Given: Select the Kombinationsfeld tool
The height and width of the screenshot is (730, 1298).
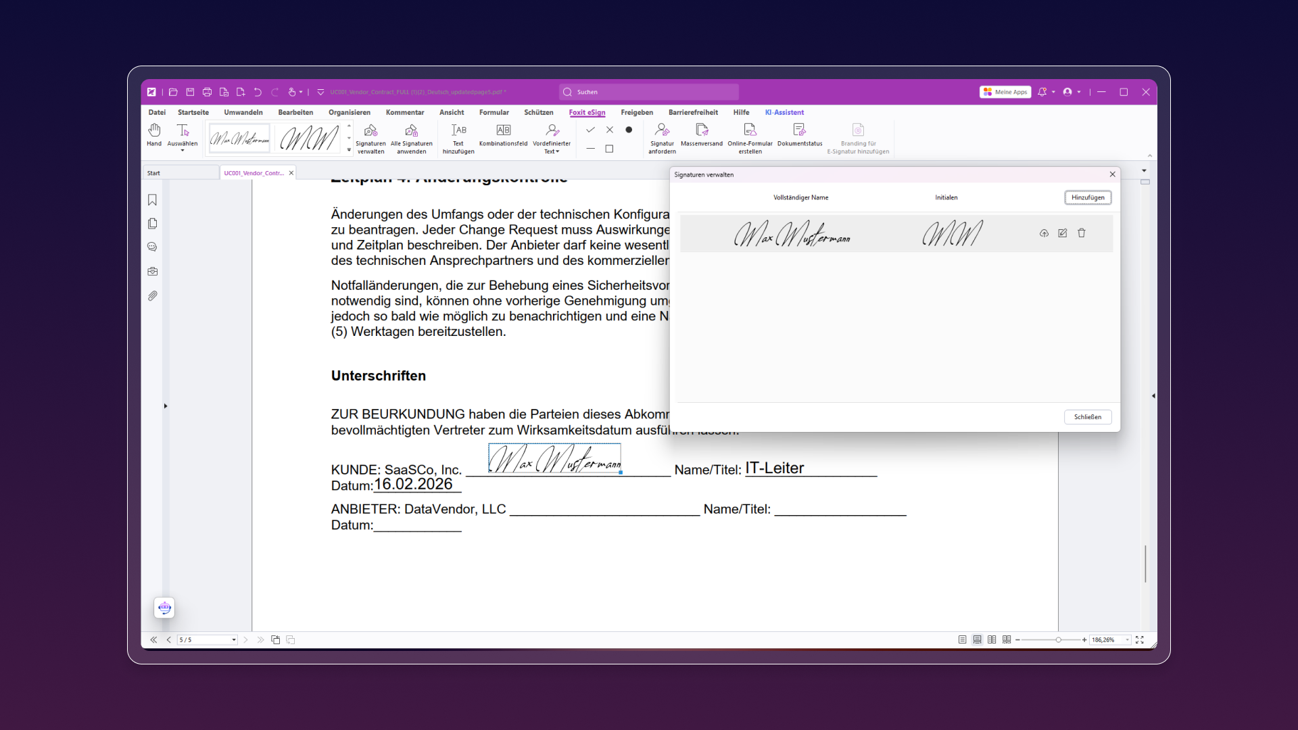Looking at the screenshot, I should (x=503, y=134).
